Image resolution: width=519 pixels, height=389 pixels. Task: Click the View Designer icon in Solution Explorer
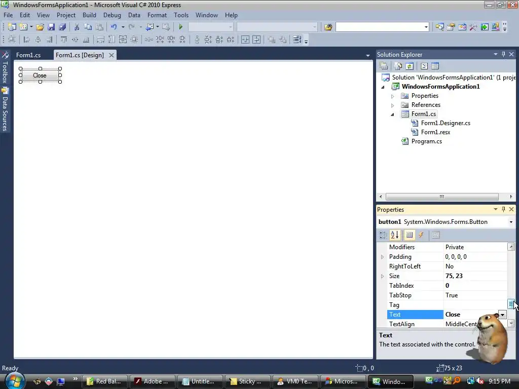435,66
